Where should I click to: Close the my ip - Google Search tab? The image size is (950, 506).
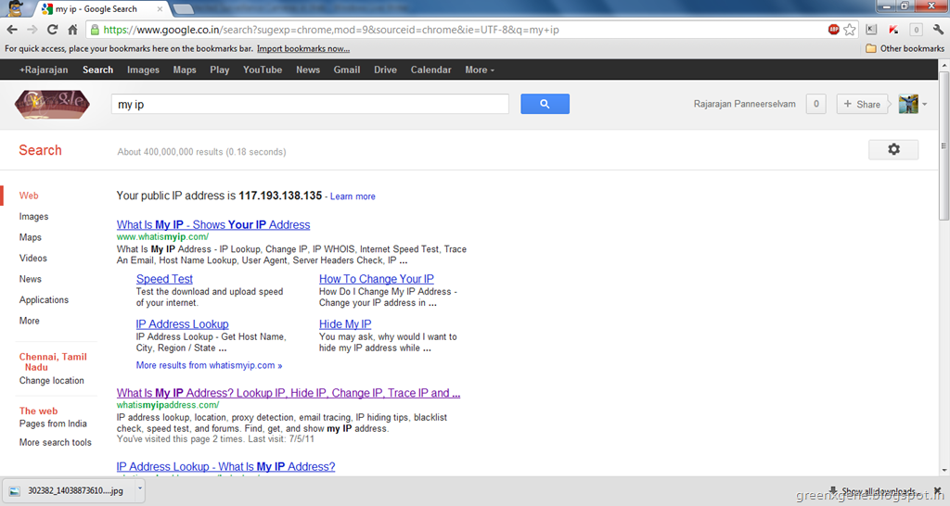(x=160, y=9)
